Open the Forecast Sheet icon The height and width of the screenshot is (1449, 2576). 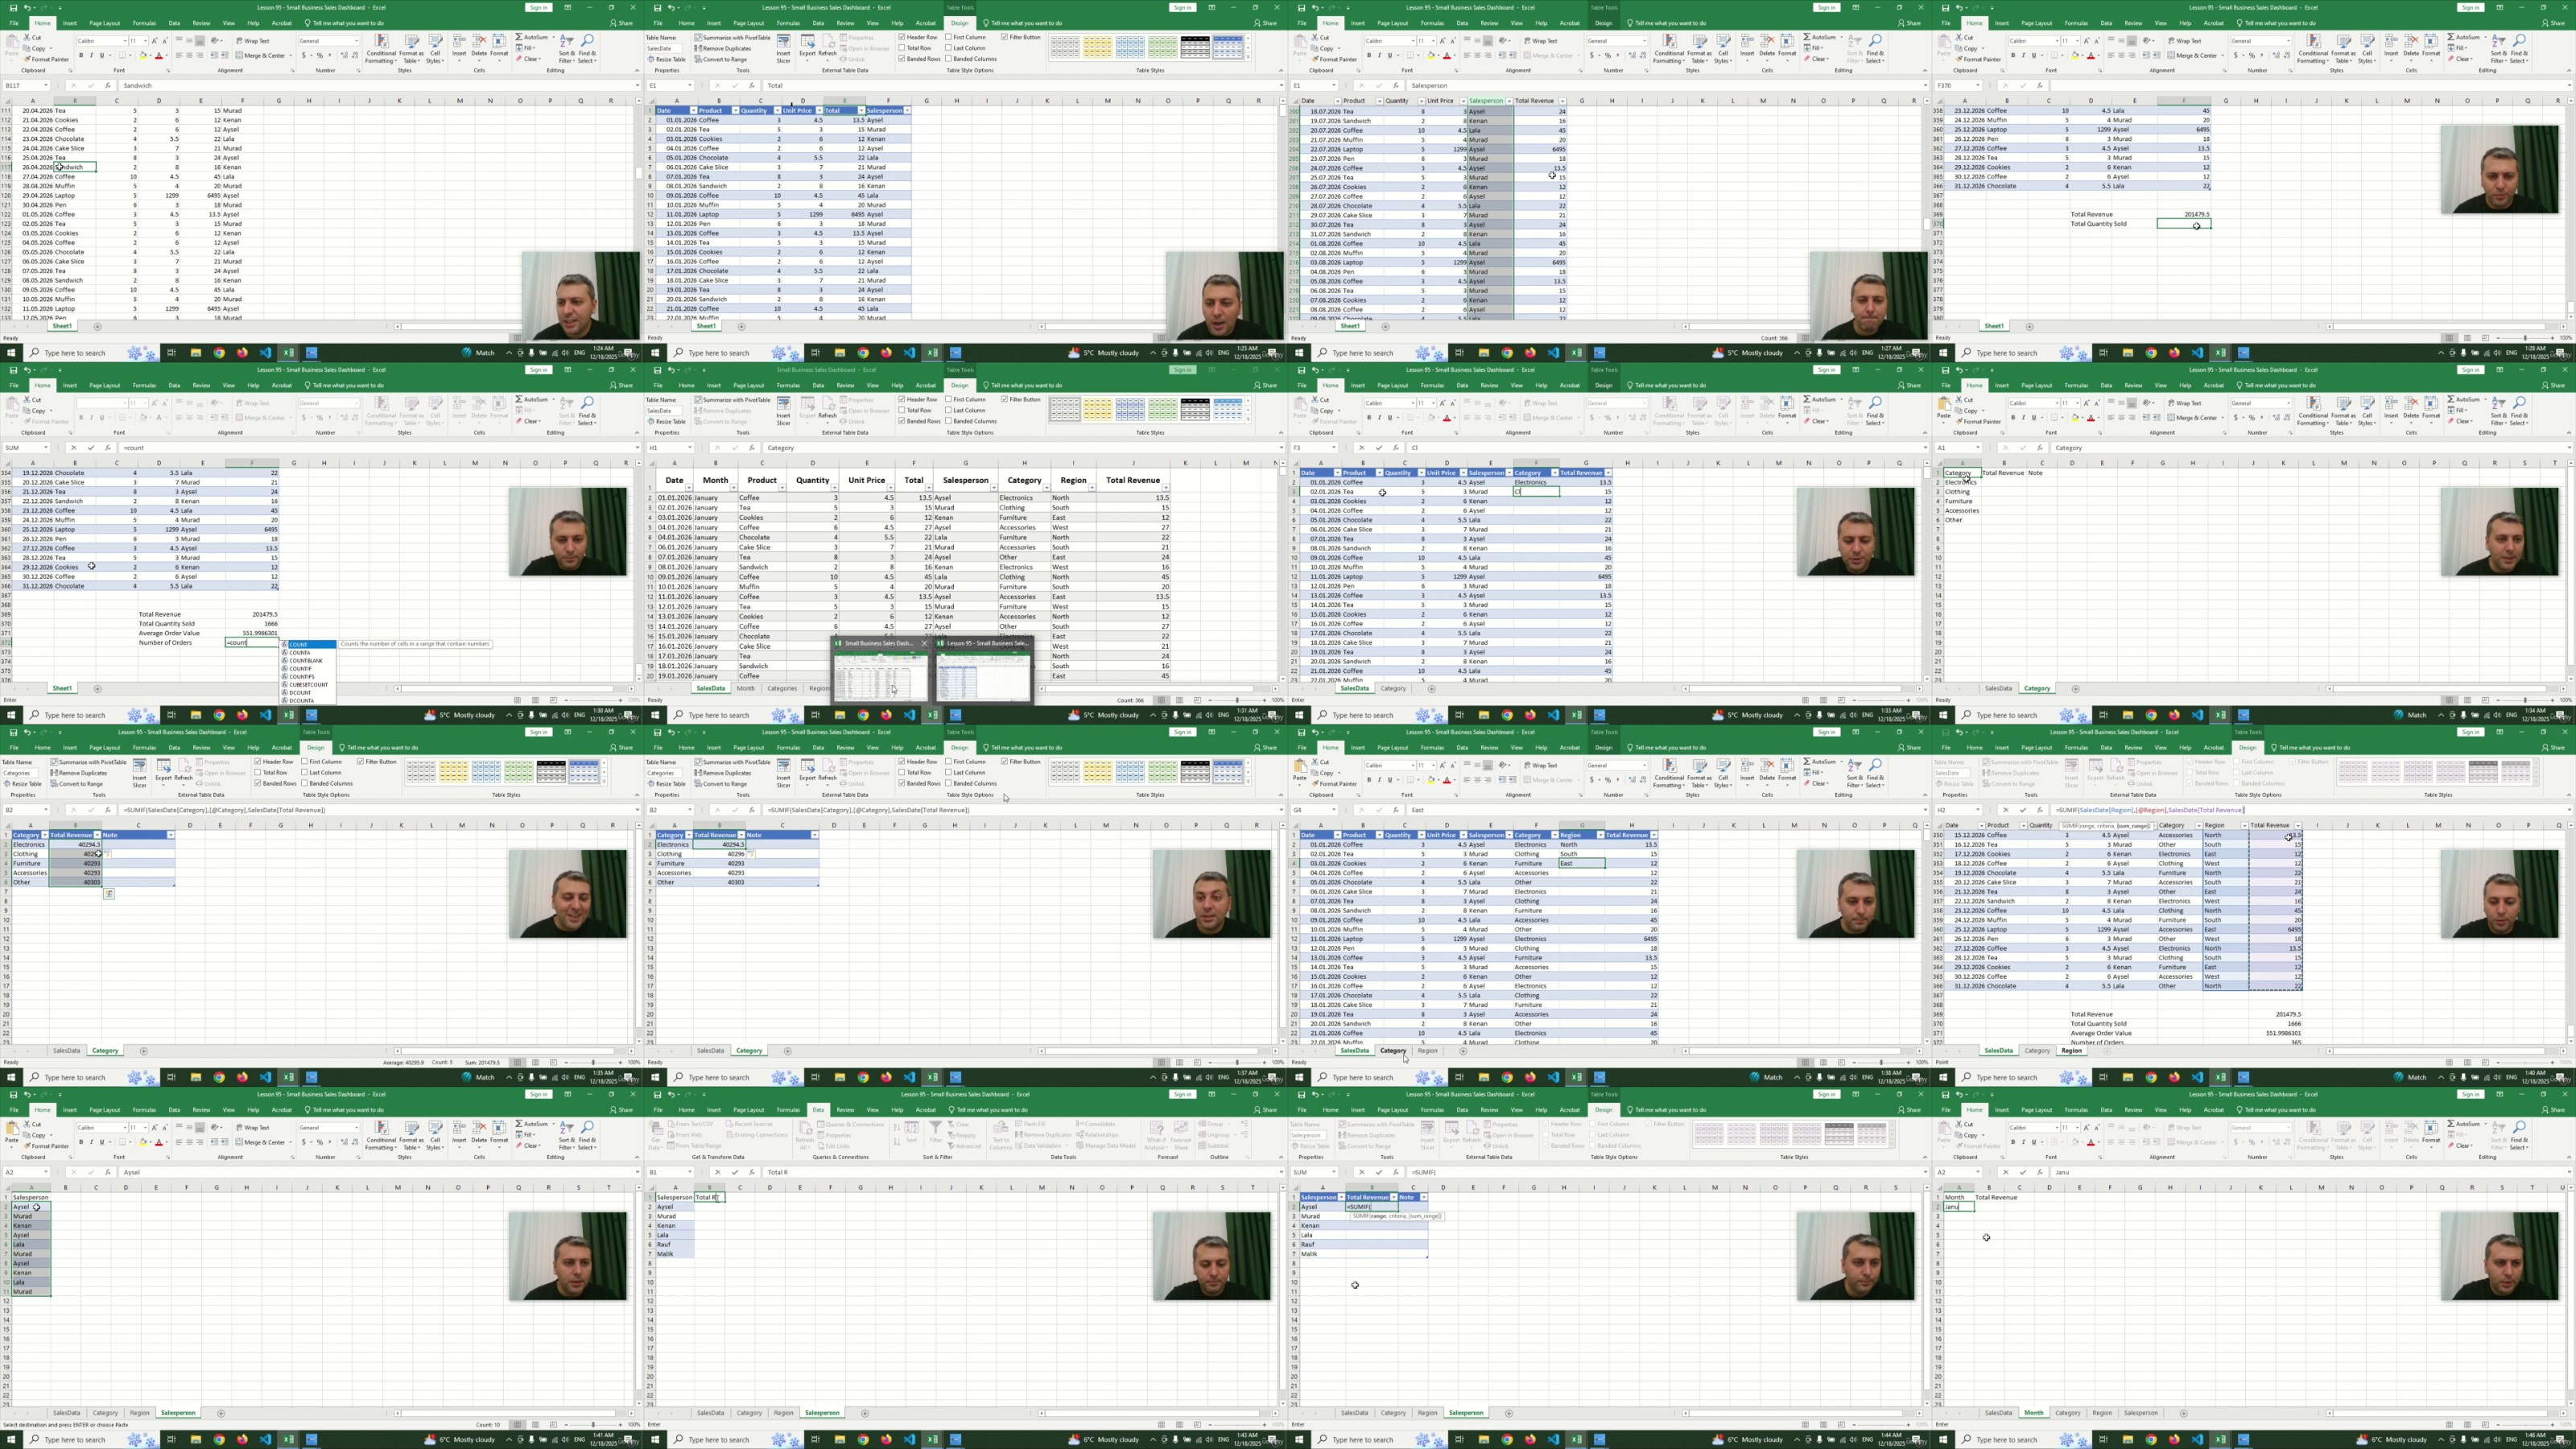[1181, 1128]
